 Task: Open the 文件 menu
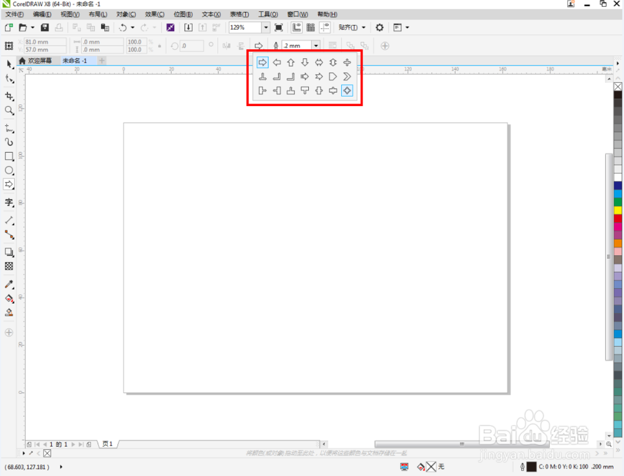[15, 14]
